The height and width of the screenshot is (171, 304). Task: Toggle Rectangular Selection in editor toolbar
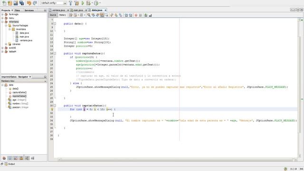[x=106, y=15]
